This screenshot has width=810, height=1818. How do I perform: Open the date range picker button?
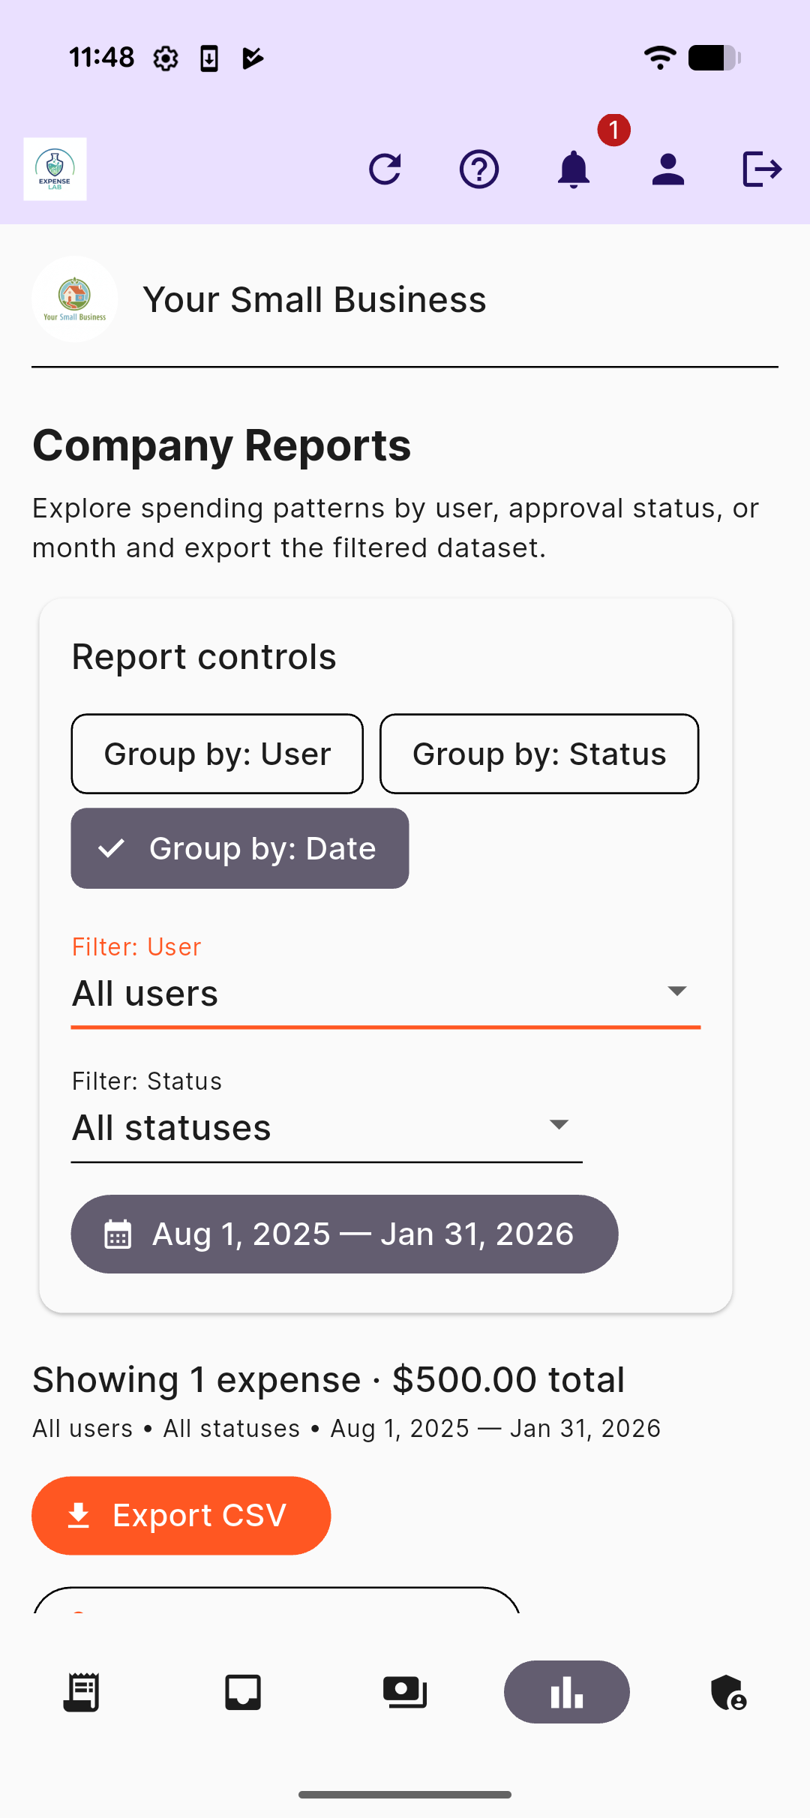344,1234
